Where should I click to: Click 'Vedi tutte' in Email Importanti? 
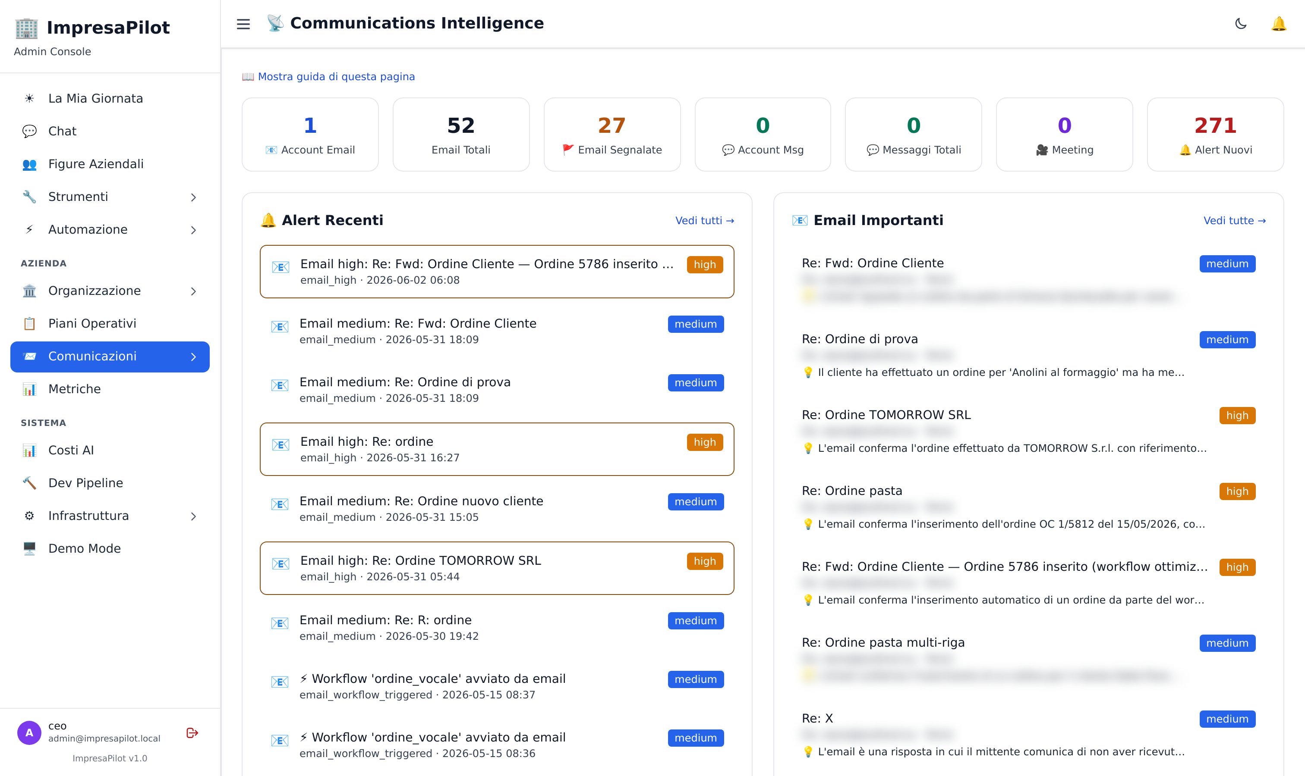(1234, 221)
